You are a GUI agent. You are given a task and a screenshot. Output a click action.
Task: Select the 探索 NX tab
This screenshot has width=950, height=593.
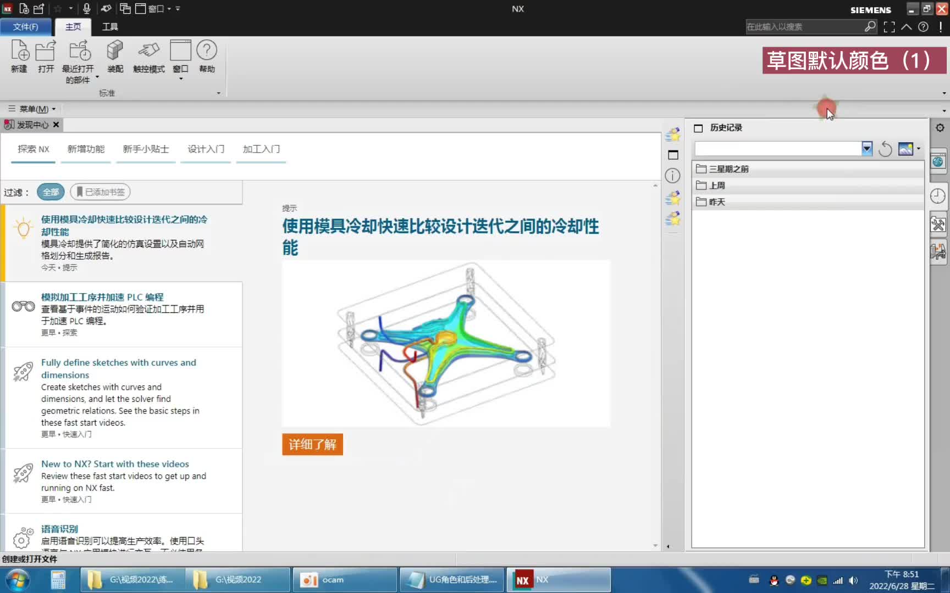34,149
